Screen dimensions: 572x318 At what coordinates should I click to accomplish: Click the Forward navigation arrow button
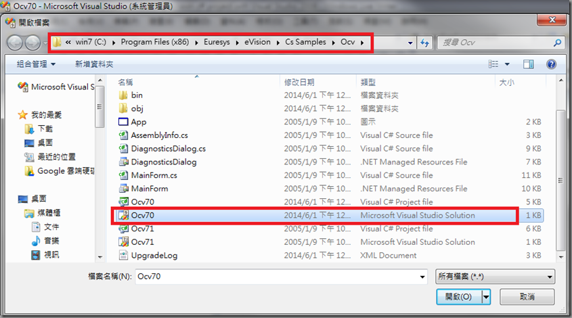point(33,43)
